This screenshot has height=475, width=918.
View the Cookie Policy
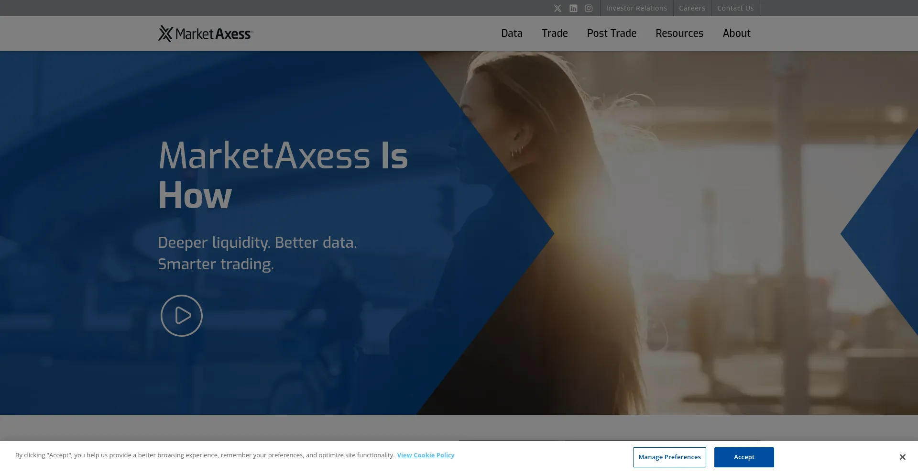(426, 455)
